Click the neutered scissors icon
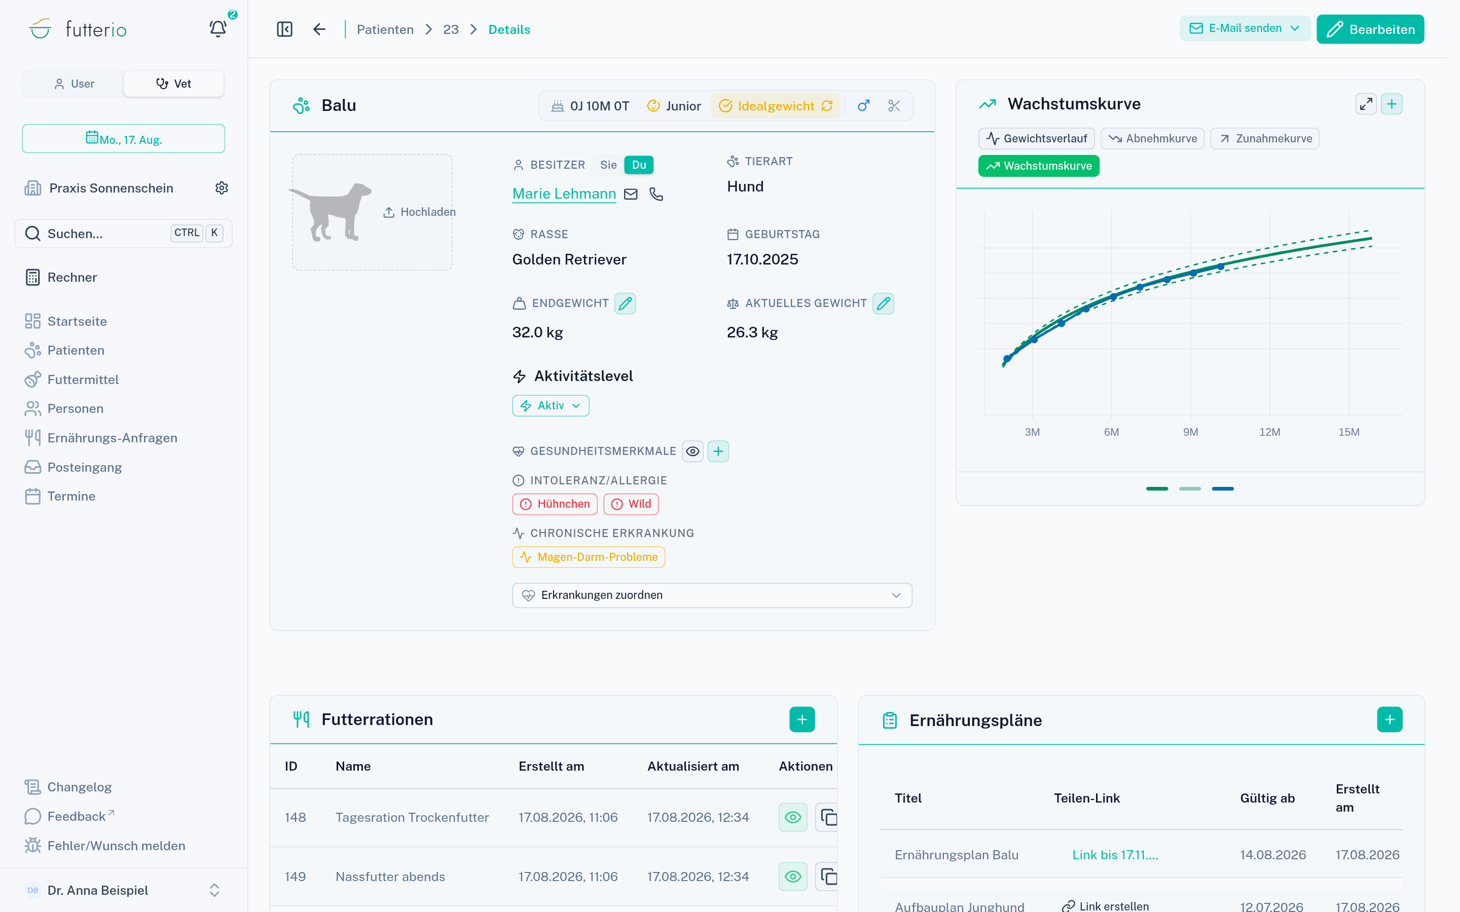The image size is (1460, 912). pyautogui.click(x=894, y=105)
